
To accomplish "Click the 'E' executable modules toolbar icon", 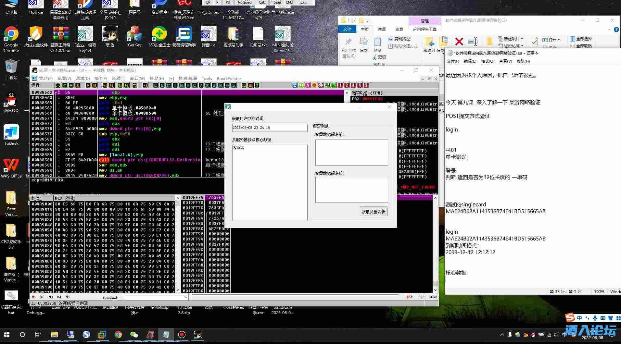I will click(162, 85).
